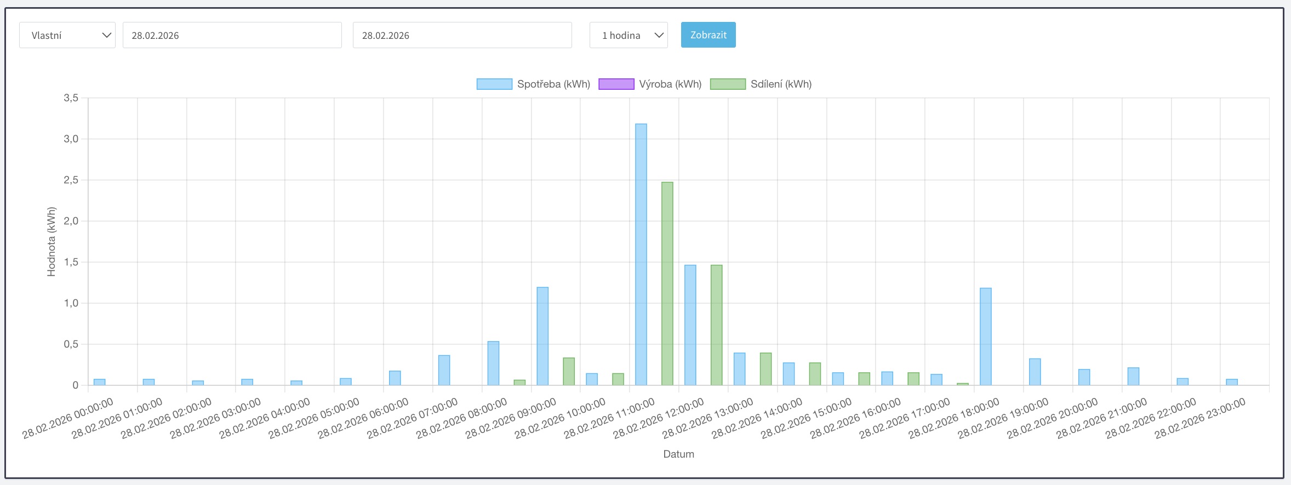Click the blue Spotřeba legend swatch

(494, 84)
